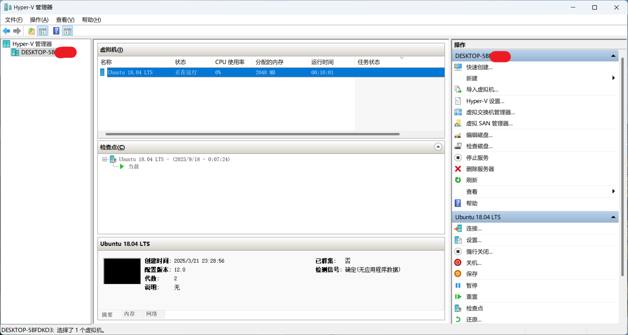This screenshot has height=335, width=628.
Task: Click the 导入虚拟机 icon
Action: click(458, 89)
